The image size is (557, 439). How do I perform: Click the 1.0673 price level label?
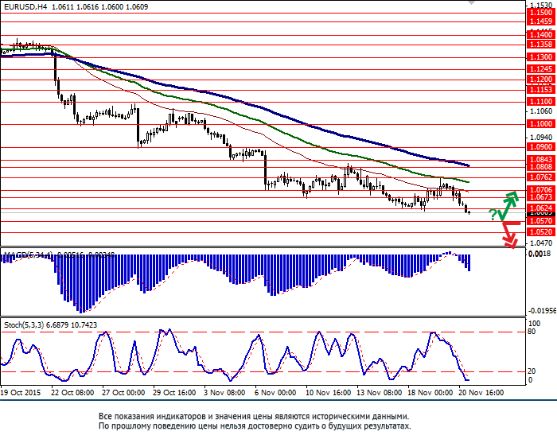pyautogui.click(x=541, y=197)
